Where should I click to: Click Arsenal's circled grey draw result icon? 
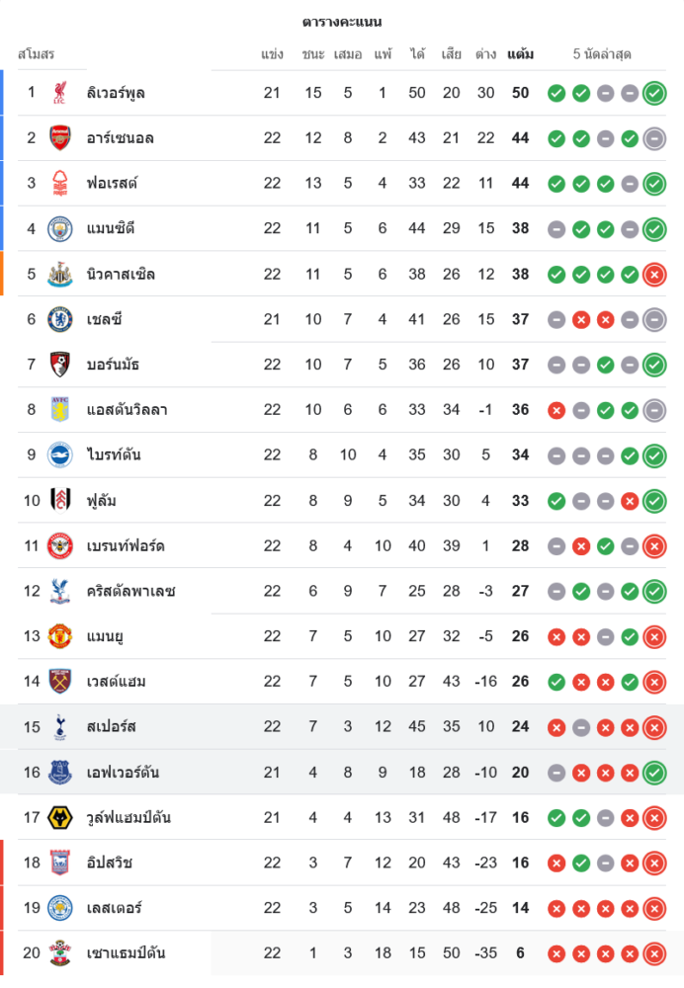point(653,138)
